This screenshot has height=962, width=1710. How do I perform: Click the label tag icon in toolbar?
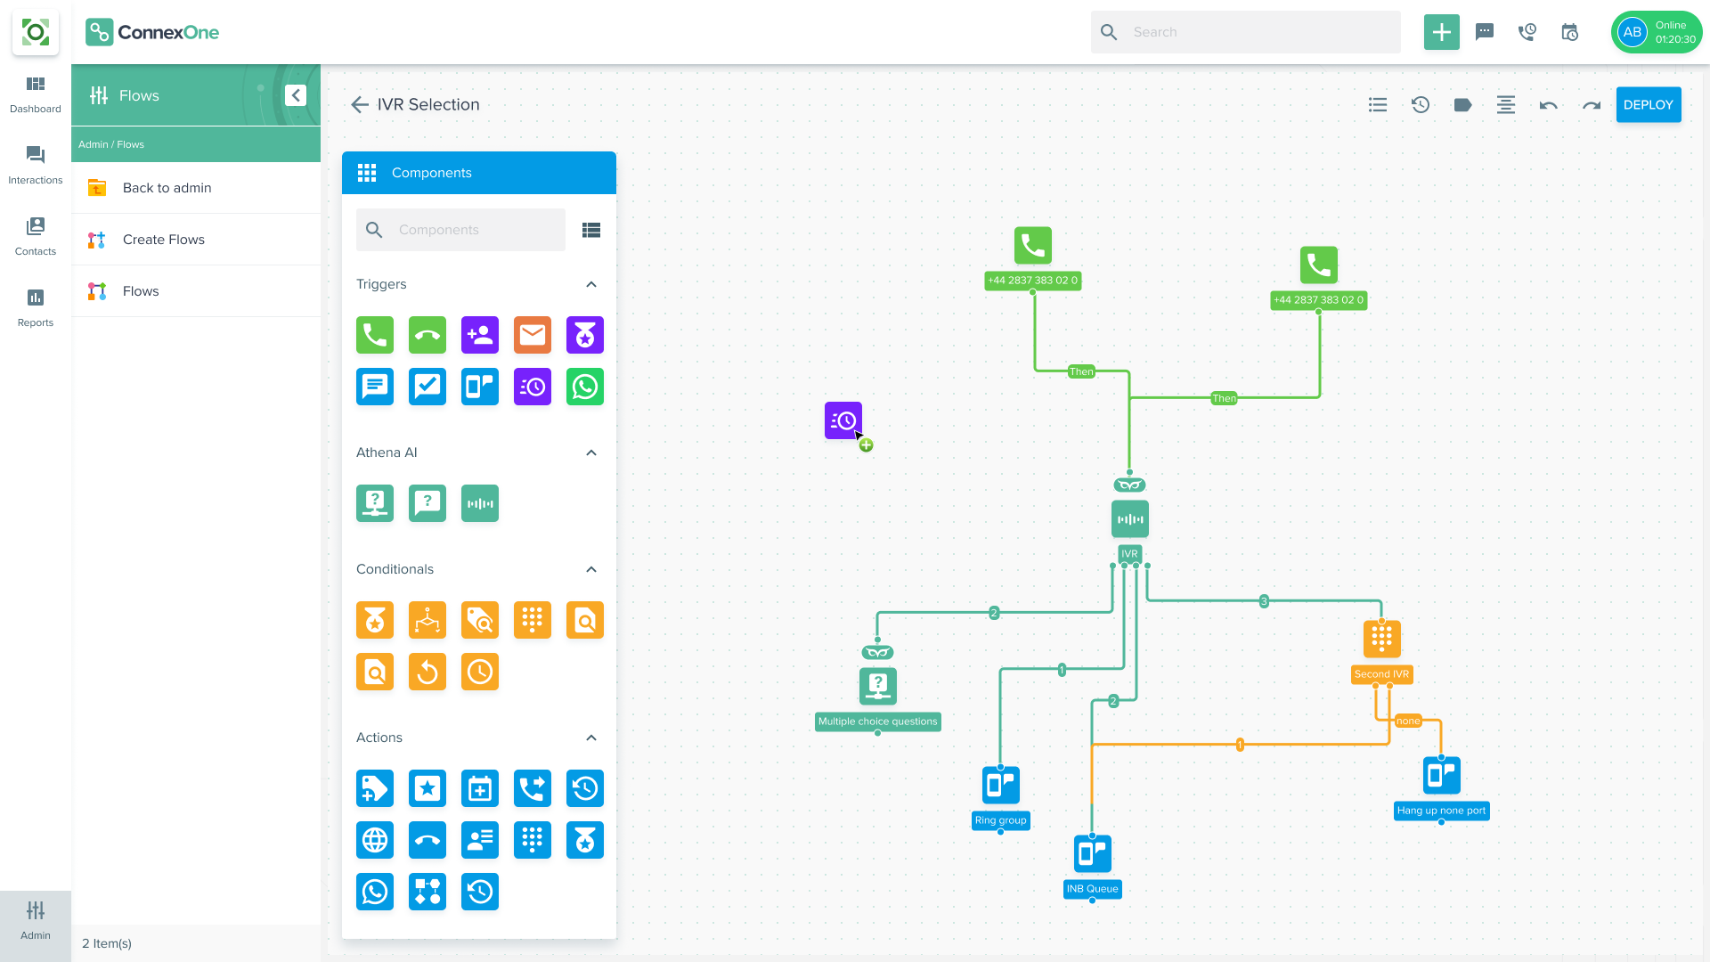(x=1463, y=105)
